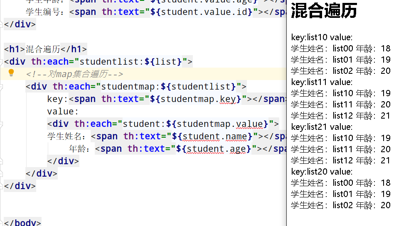Click the "年龄:" label in the code editor
Screen dimensions: 416x226
click(x=79, y=149)
